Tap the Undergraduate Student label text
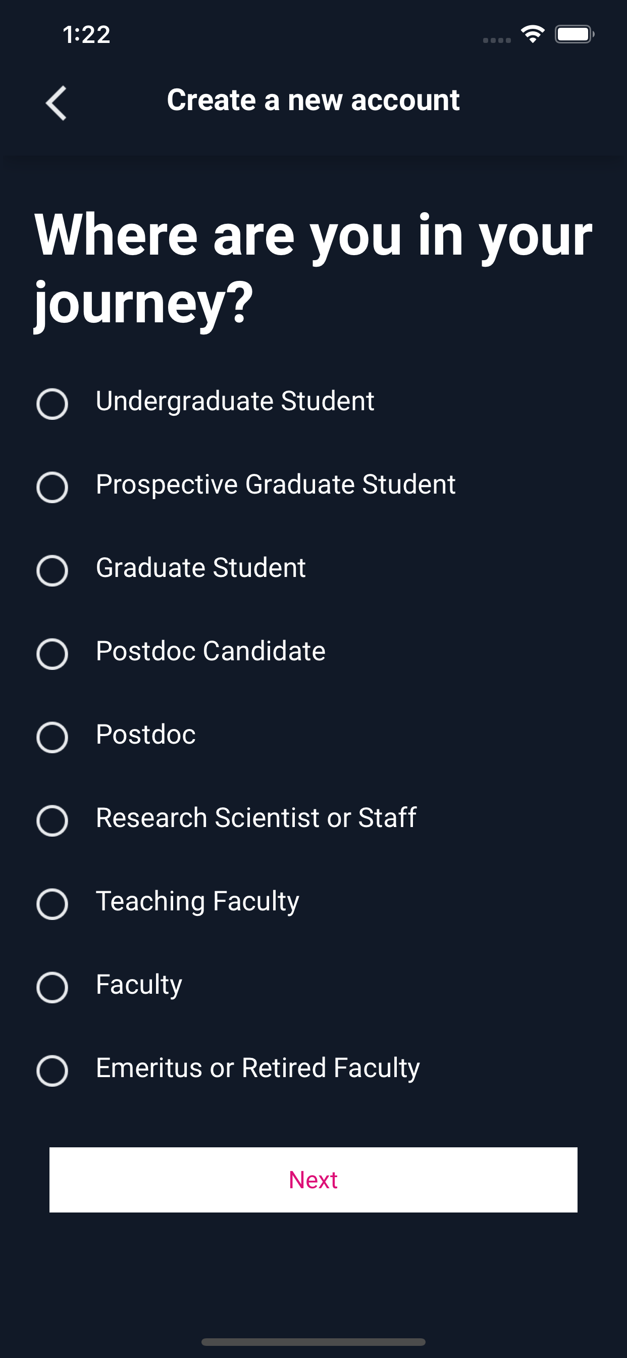 point(235,401)
